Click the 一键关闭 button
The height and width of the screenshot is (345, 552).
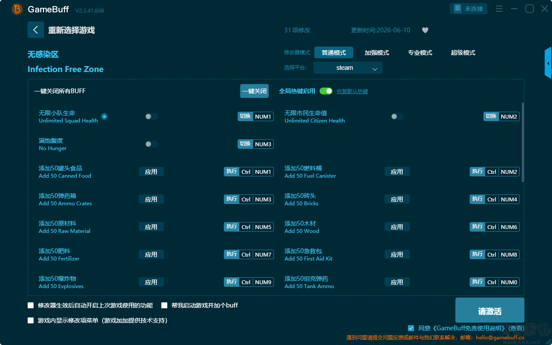point(254,91)
